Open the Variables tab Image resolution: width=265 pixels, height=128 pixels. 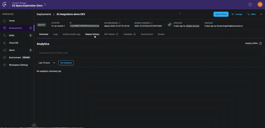point(130,34)
